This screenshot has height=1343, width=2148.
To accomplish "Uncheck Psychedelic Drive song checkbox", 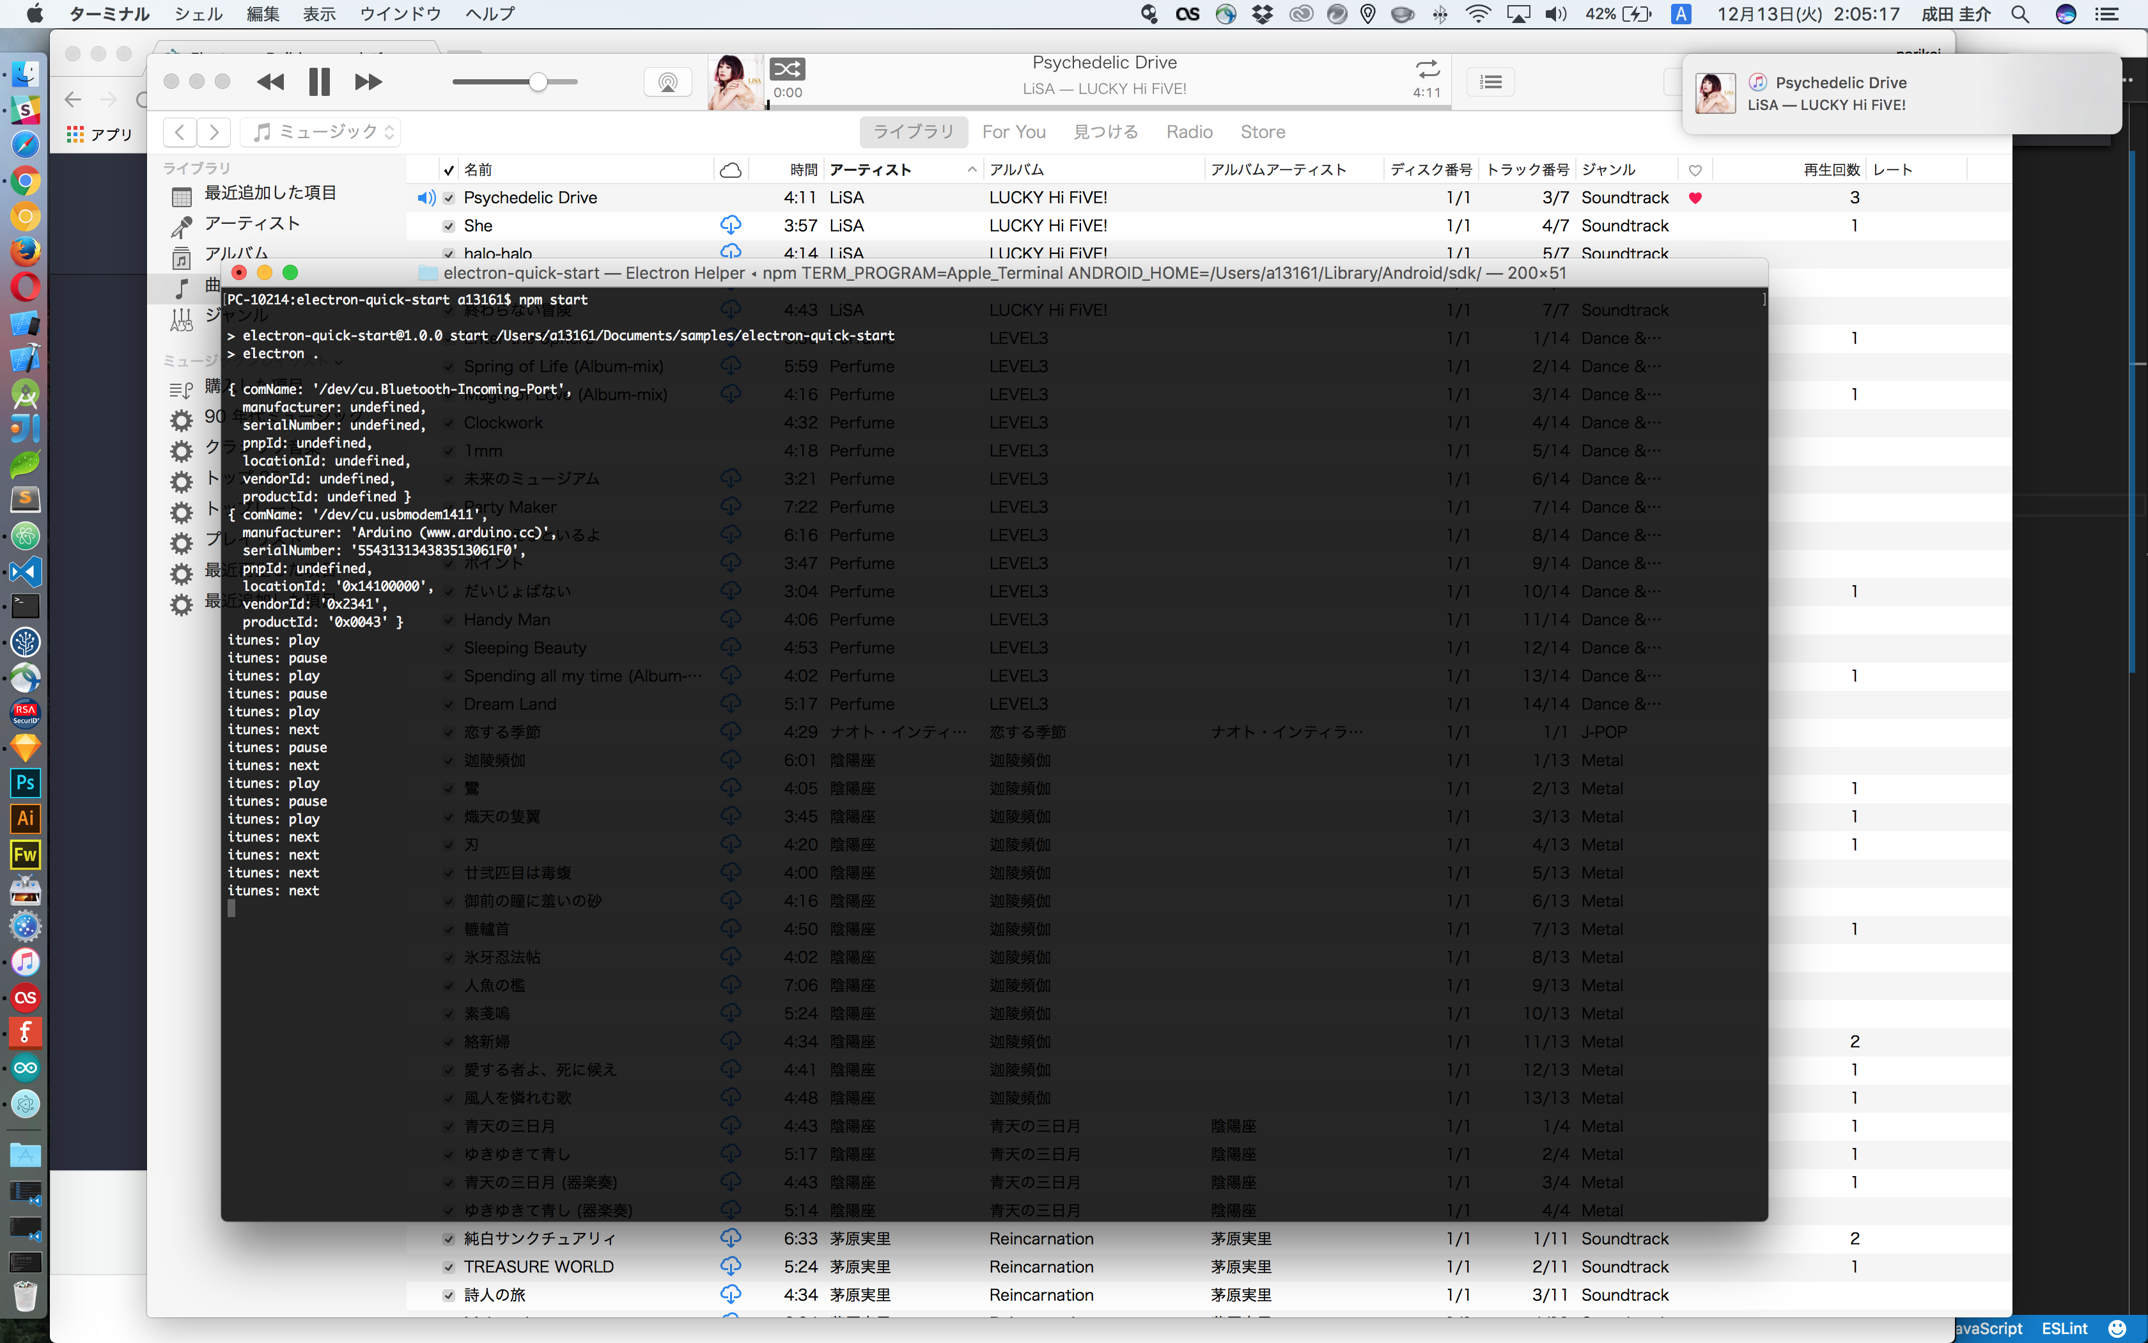I will (449, 198).
